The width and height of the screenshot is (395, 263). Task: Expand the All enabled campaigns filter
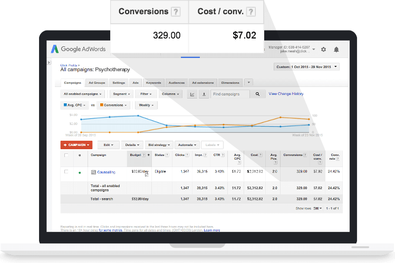coord(81,94)
